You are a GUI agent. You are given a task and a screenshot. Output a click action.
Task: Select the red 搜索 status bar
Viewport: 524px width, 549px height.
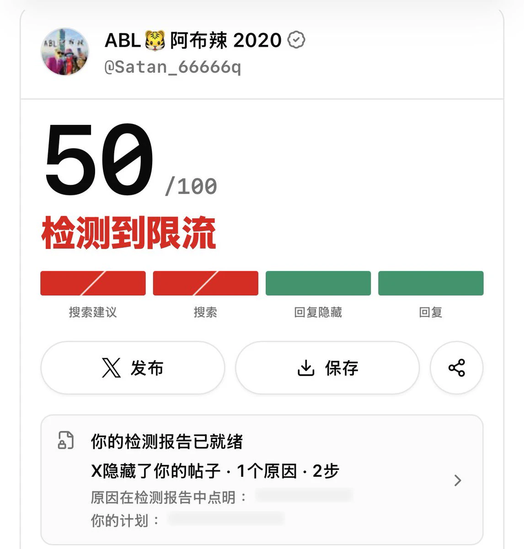[x=205, y=283]
